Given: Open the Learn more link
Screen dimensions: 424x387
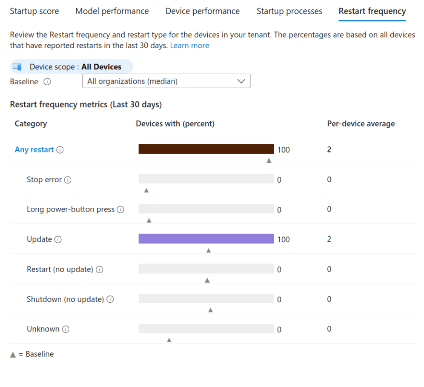Looking at the screenshot, I should coord(189,45).
